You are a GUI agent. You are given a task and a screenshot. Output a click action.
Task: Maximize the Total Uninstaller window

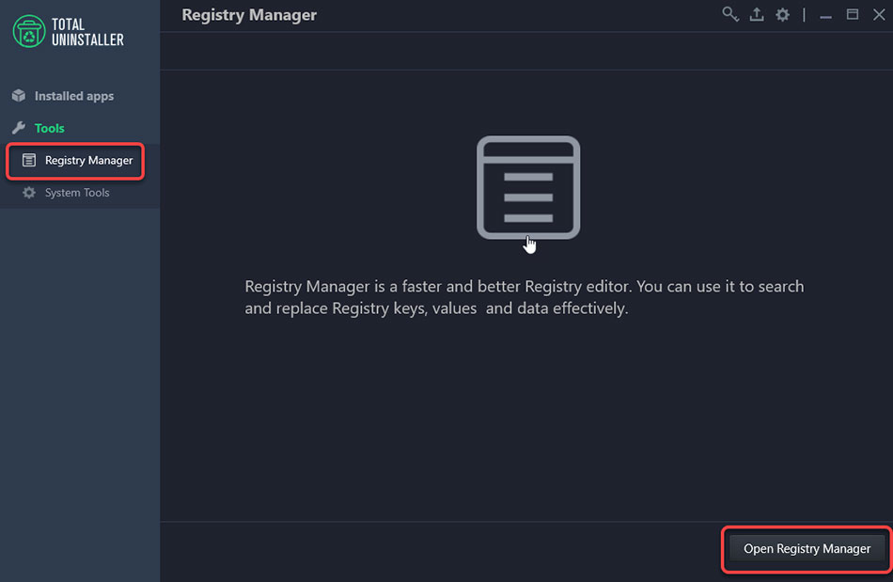(852, 14)
